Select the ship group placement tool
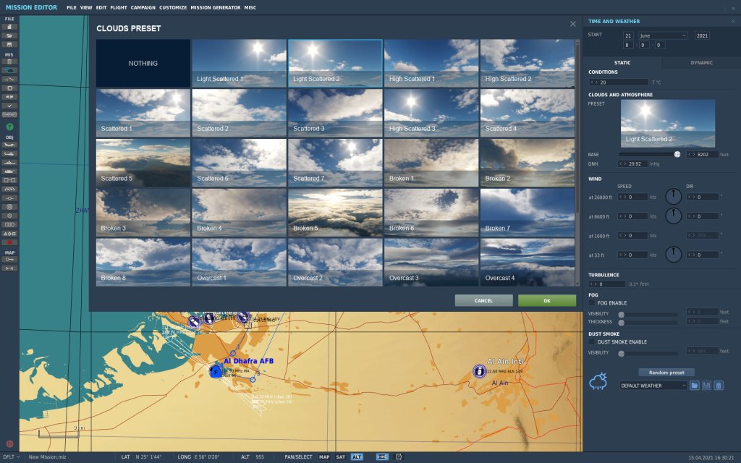The height and width of the screenshot is (463, 741). click(9, 162)
